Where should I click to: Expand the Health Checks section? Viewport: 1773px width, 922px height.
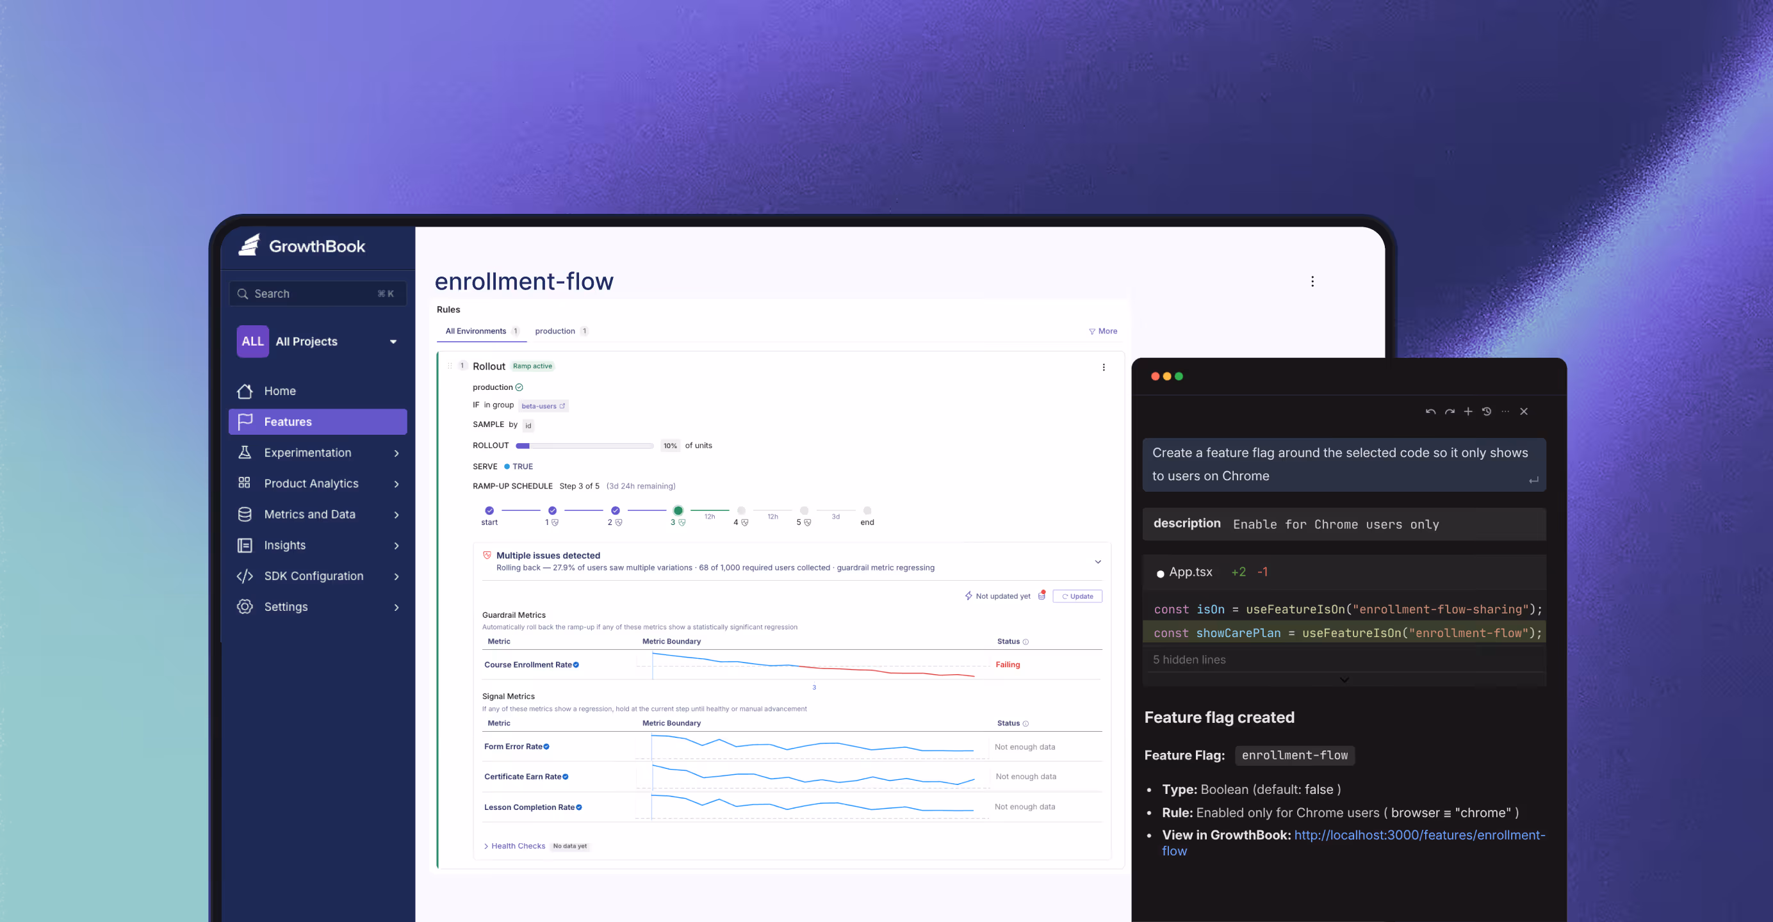coord(515,846)
